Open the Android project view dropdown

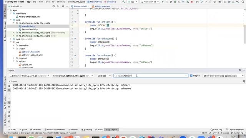point(15,6)
